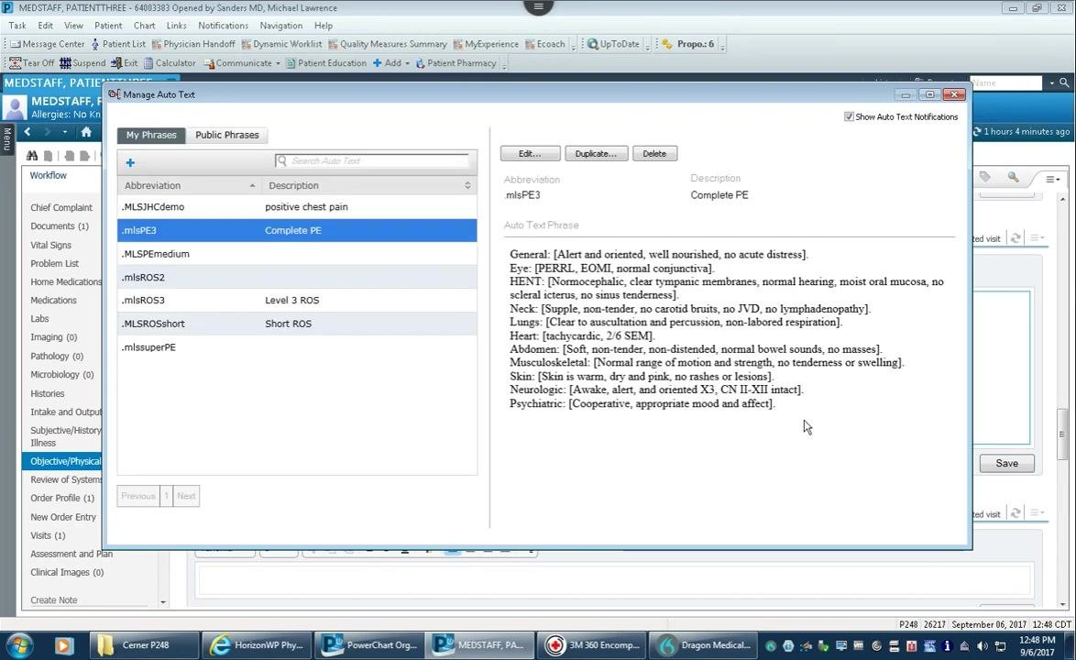Screen dimensions: 1076x660
Task: Open Add dropdown arrow in toolbar
Action: [407, 64]
